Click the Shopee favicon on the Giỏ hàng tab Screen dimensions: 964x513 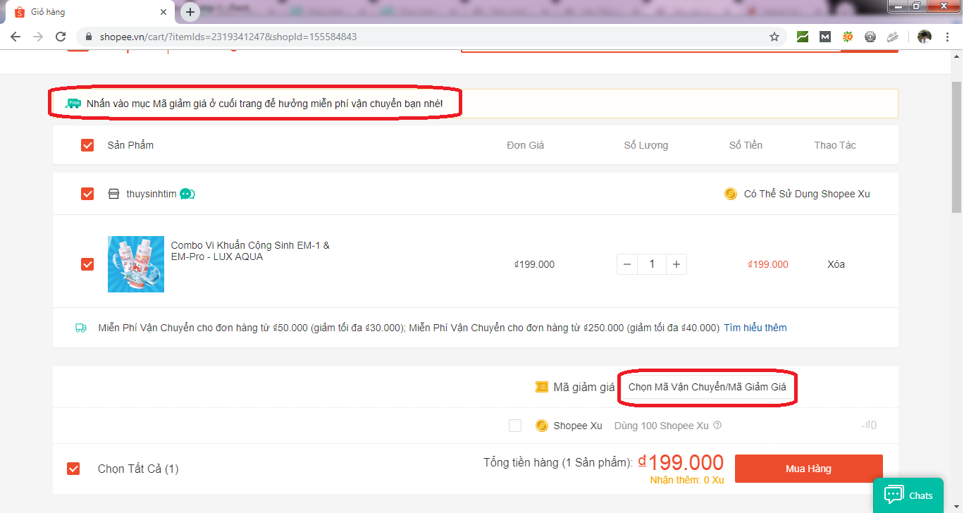19,12
